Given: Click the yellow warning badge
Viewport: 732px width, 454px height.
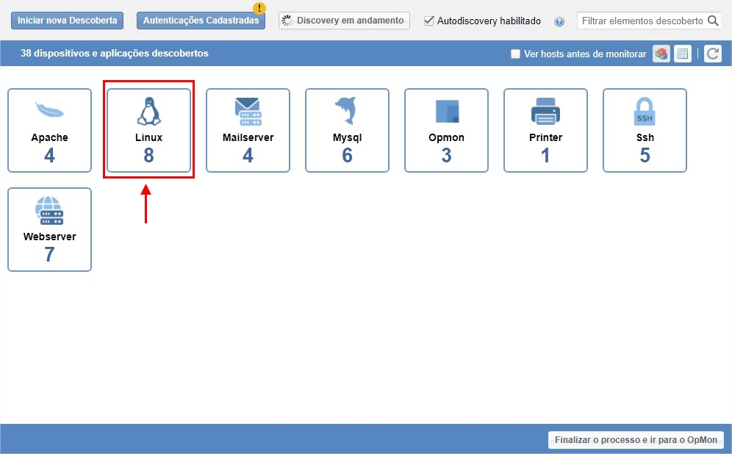Looking at the screenshot, I should click(259, 9).
